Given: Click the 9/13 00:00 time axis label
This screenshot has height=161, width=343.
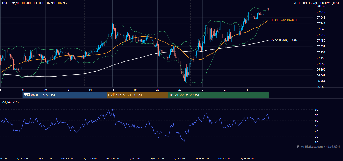Looking at the screenshot, I should (x=202, y=158).
